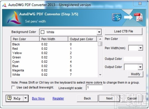Click the Help question mark icon
The image size is (149, 109).
tap(9, 98)
